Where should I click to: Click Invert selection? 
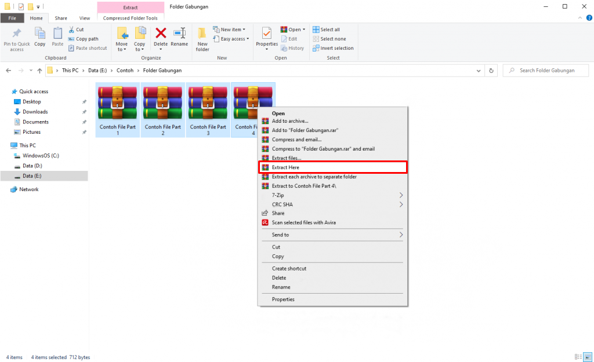333,48
